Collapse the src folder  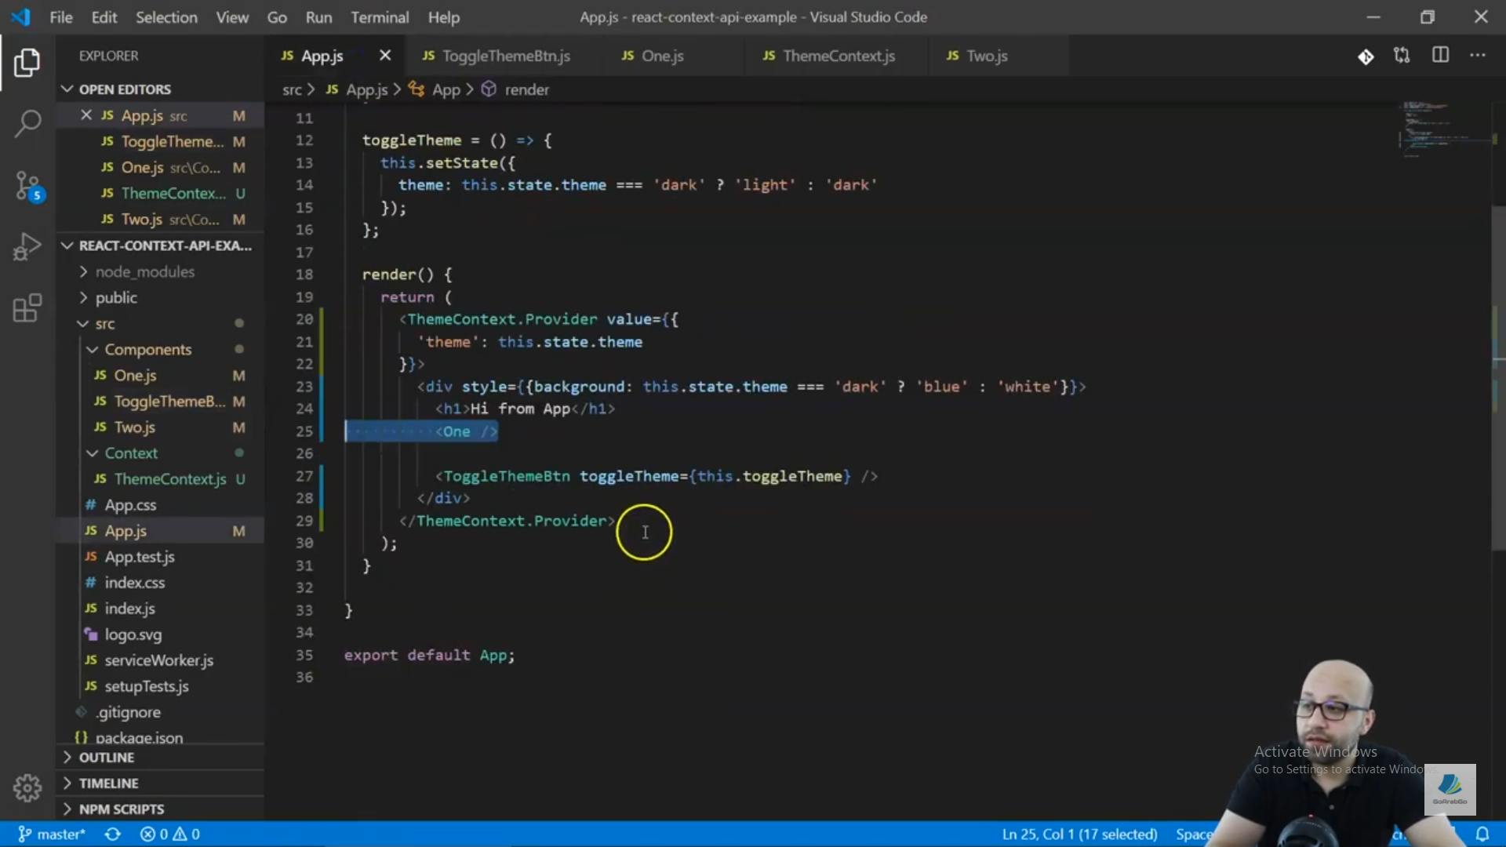click(x=160, y=323)
